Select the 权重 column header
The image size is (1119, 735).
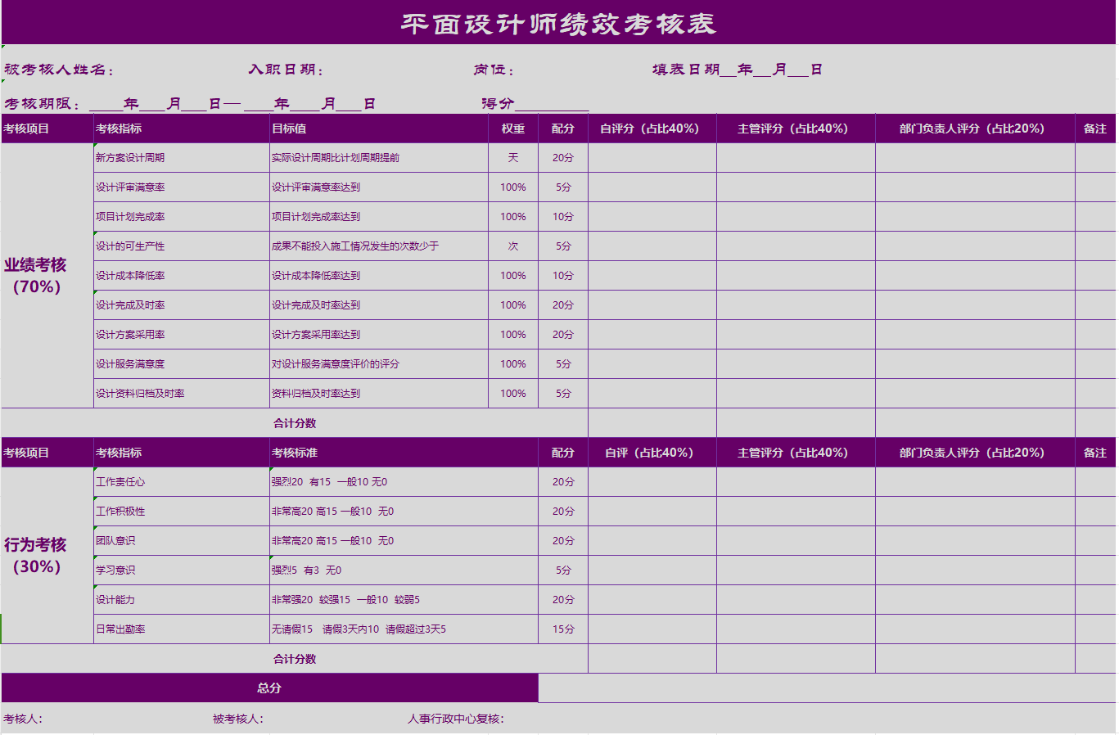(513, 129)
